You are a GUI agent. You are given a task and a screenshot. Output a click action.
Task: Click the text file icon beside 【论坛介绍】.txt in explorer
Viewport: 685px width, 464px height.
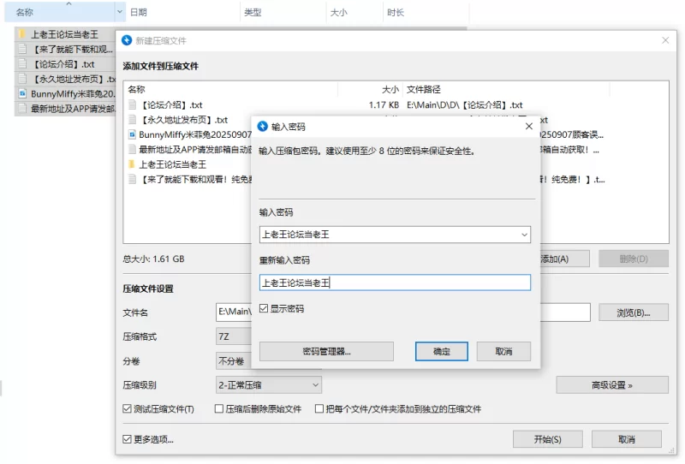[x=22, y=64]
